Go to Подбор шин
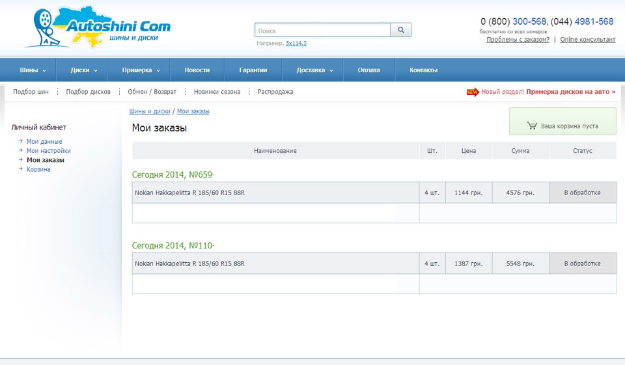Viewport: 625px width, 365px height. click(x=31, y=92)
